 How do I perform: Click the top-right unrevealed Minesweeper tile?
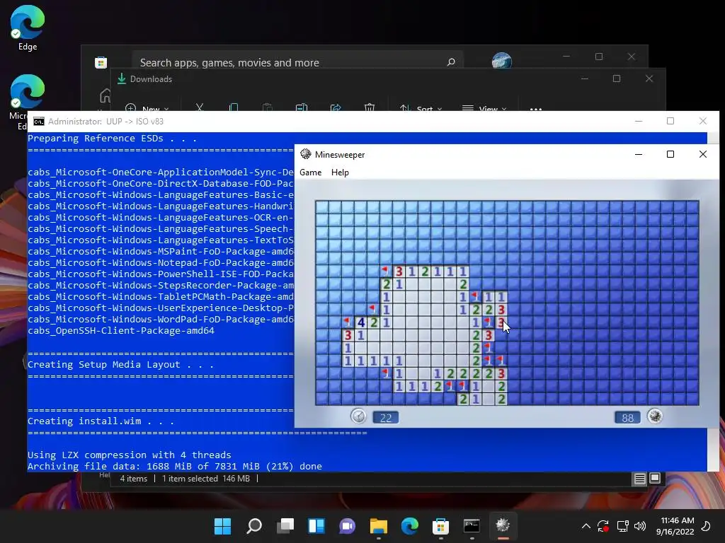[692, 207]
